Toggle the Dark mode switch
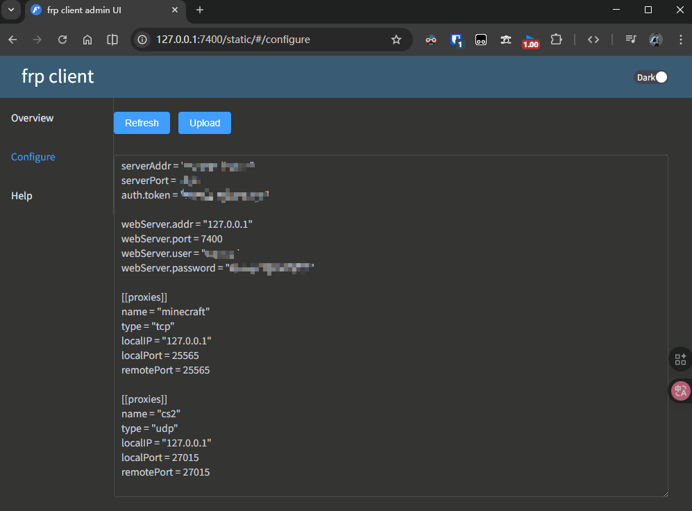Image resolution: width=692 pixels, height=511 pixels. [652, 77]
